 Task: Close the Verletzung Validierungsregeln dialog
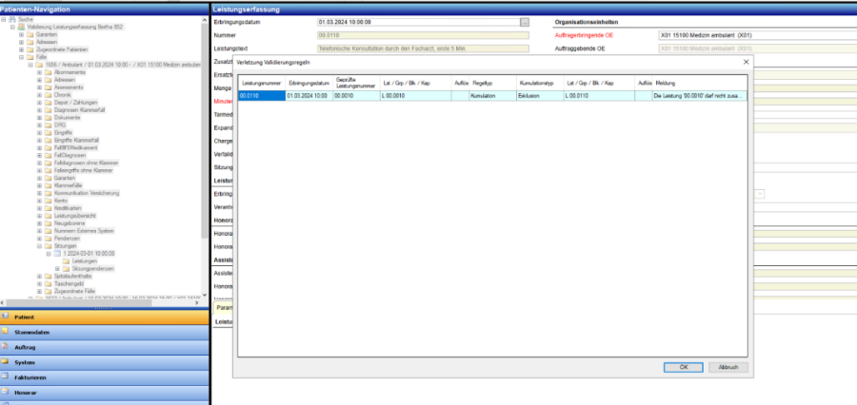[746, 62]
